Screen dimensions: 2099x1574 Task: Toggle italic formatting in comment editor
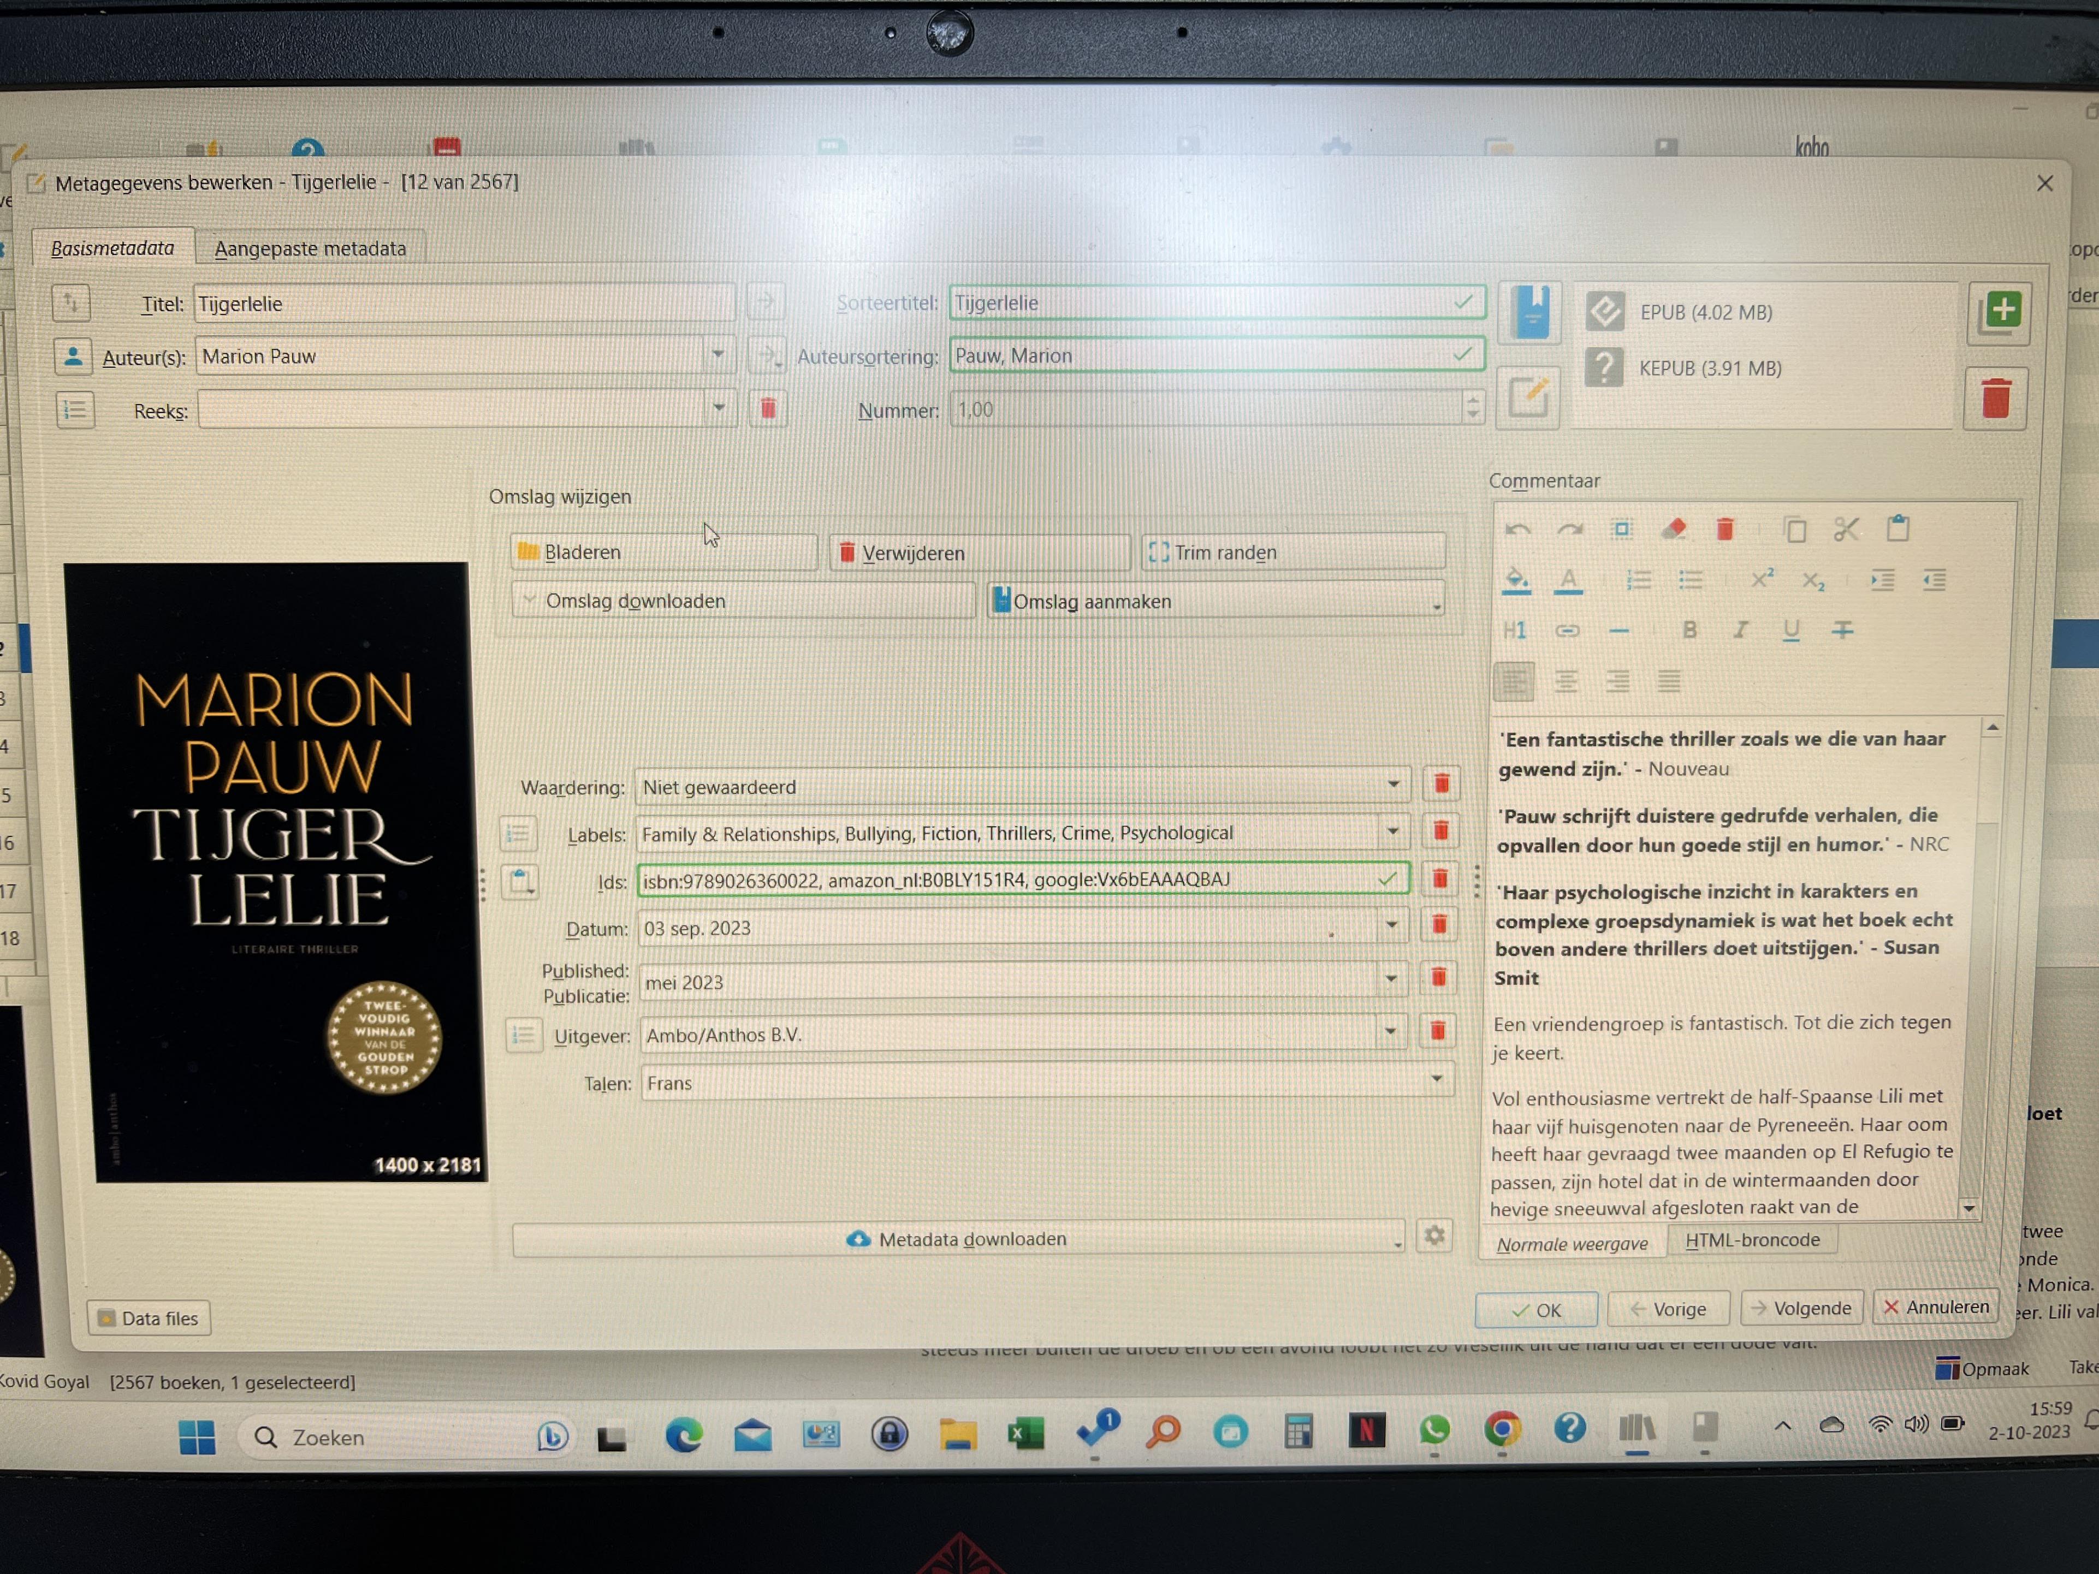1740,630
